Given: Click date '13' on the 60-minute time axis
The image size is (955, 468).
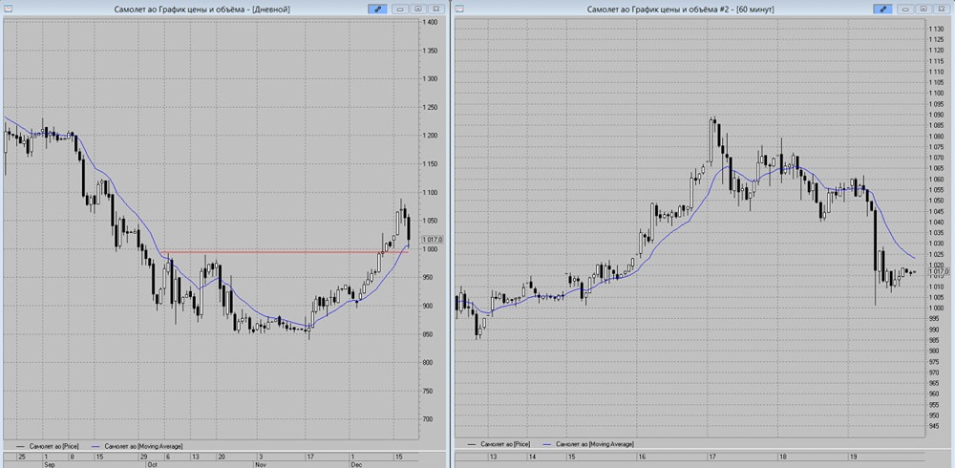Looking at the screenshot, I should click(494, 457).
